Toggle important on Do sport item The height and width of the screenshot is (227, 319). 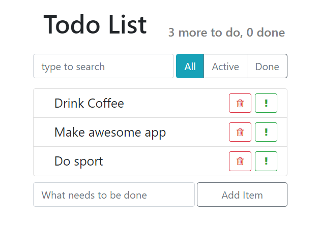[266, 161]
